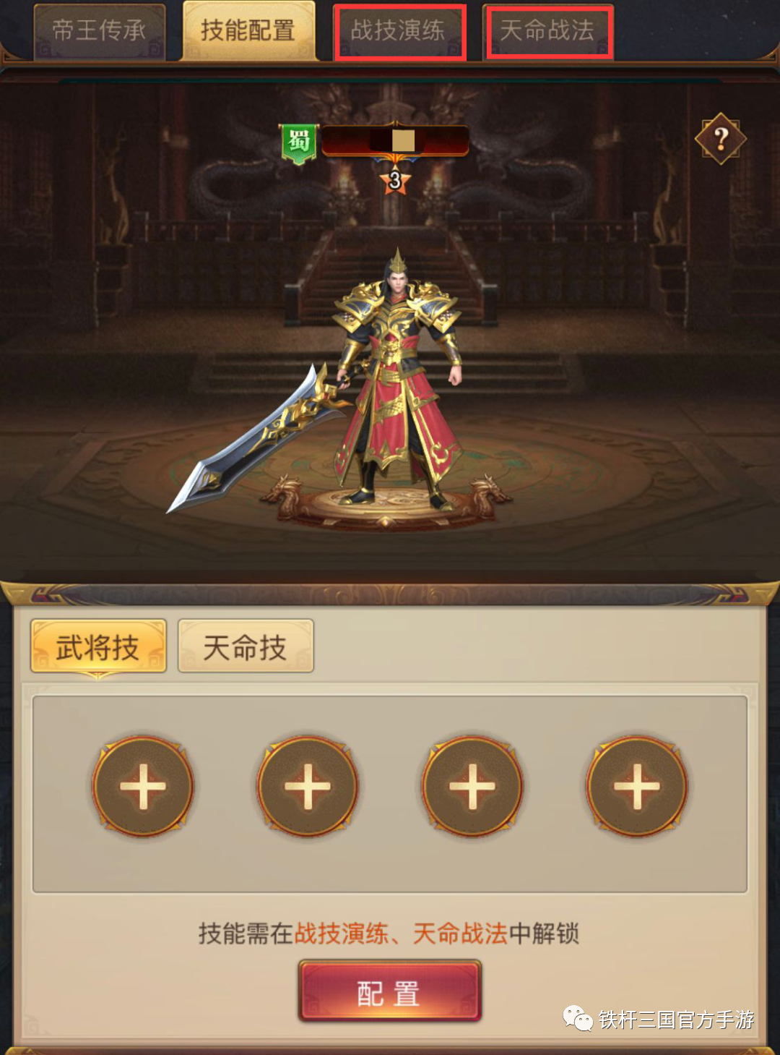
Task: Select the 武将技 skill category
Action: pos(98,647)
